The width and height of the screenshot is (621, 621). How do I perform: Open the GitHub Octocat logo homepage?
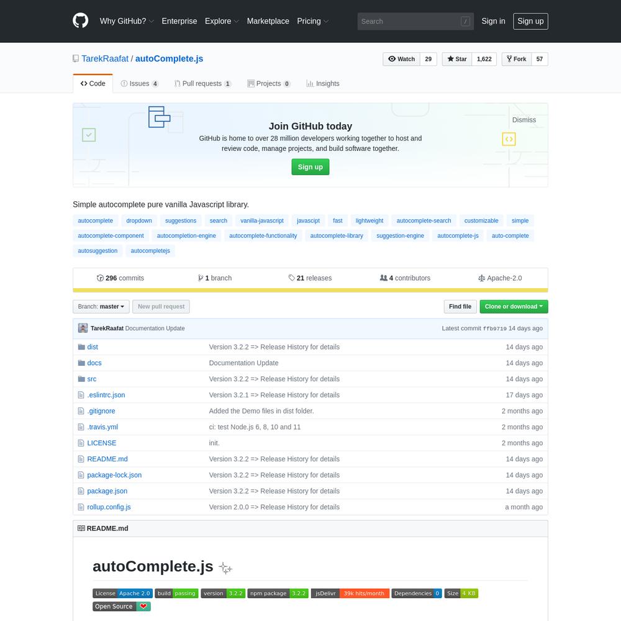(x=80, y=20)
